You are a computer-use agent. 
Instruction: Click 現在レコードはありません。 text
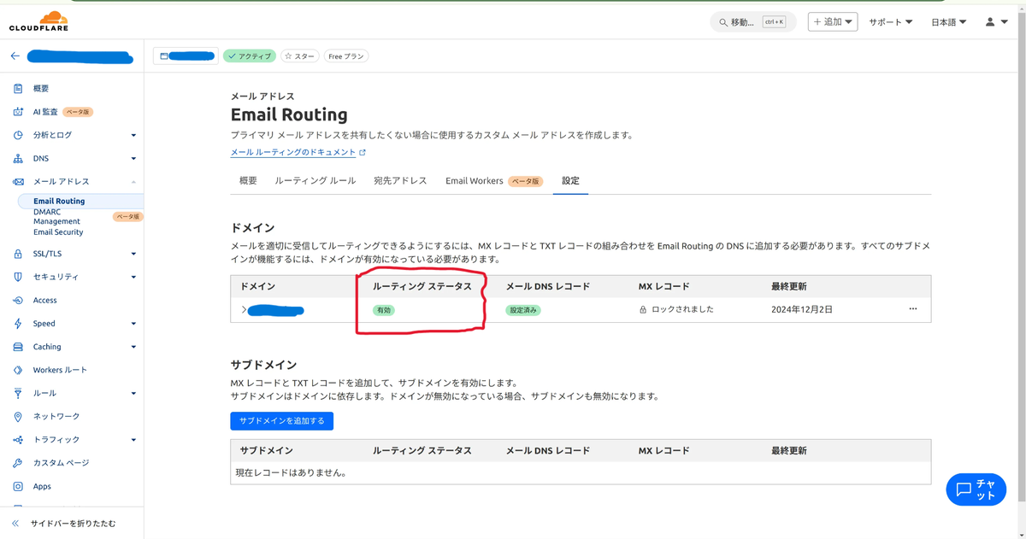292,472
